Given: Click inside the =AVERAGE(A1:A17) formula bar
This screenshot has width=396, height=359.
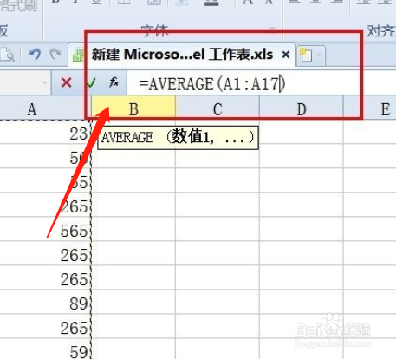Looking at the screenshot, I should coord(262,83).
